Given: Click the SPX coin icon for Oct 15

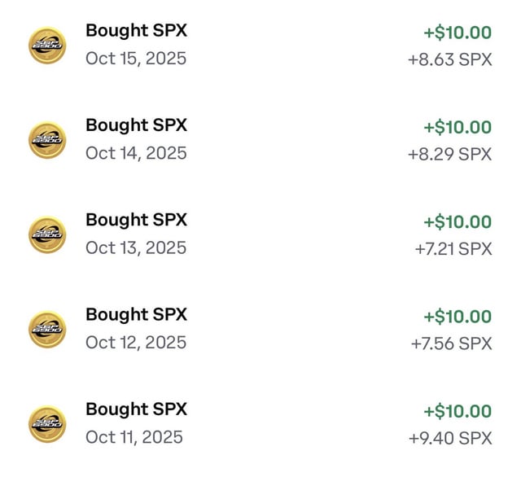Looking at the screenshot, I should [47, 46].
